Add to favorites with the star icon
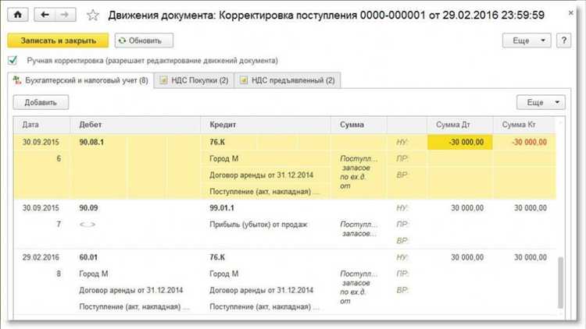Image resolution: width=586 pixels, height=329 pixels. 93,16
